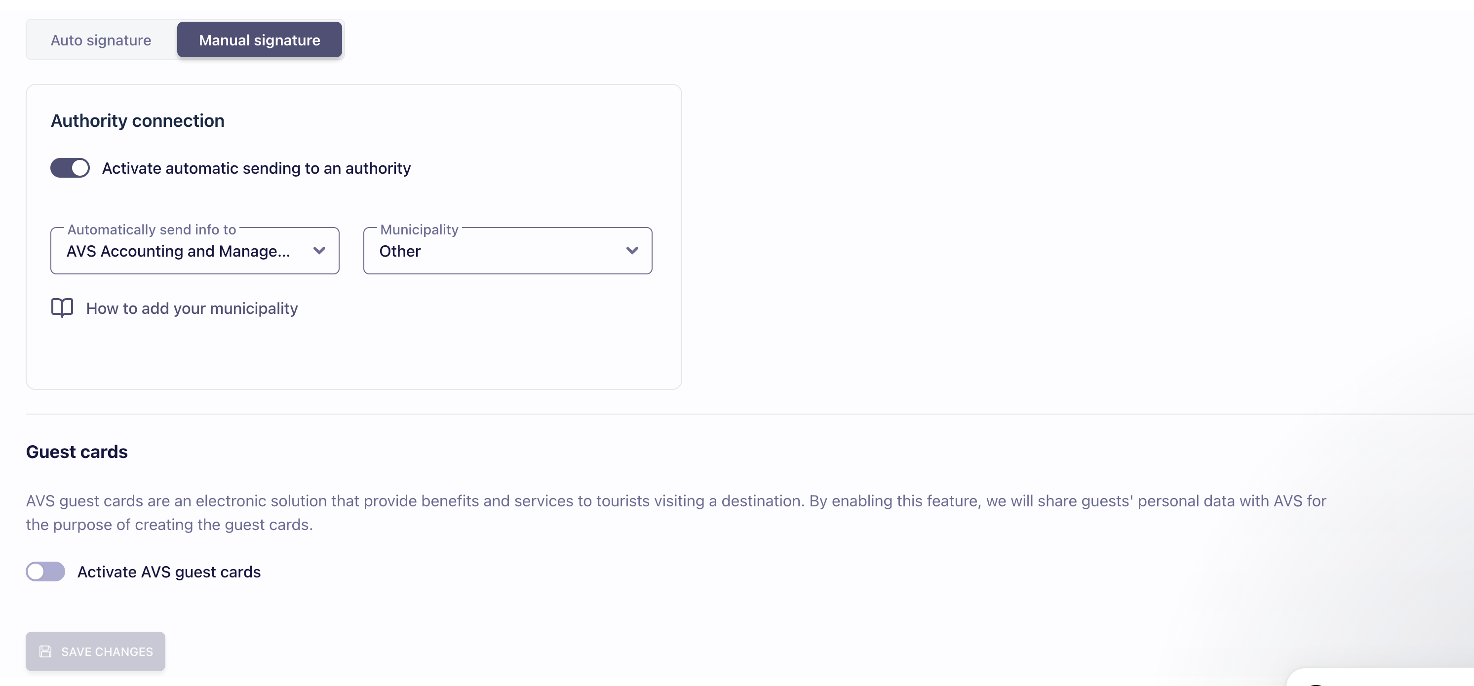
Task: Click the 'Automatically send info to' field label
Action: click(152, 229)
